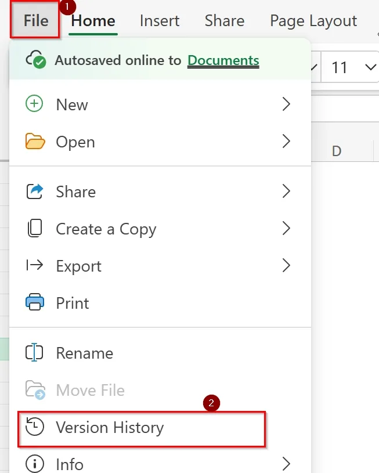Expand the Info submenu chevron
This screenshot has height=473, width=379.
[x=286, y=464]
